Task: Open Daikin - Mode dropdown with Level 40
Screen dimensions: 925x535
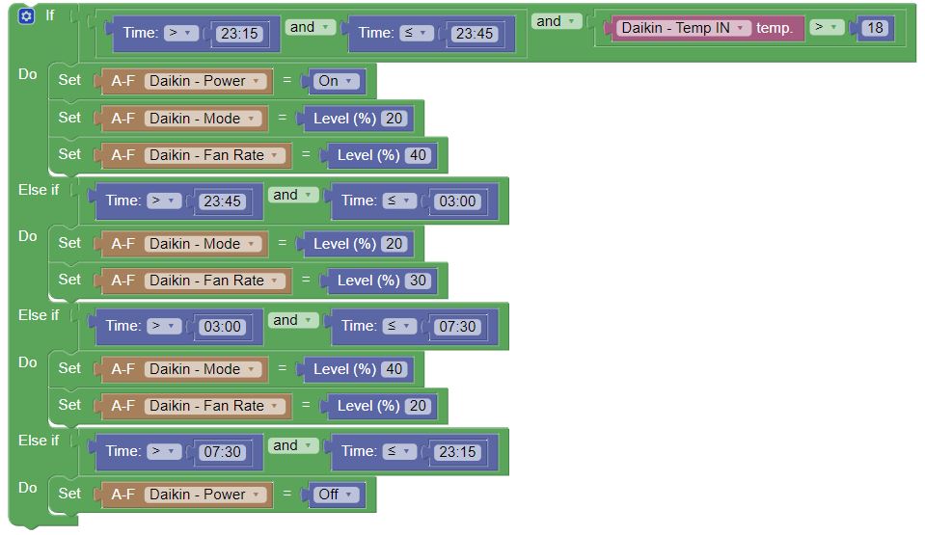Action: tap(203, 368)
